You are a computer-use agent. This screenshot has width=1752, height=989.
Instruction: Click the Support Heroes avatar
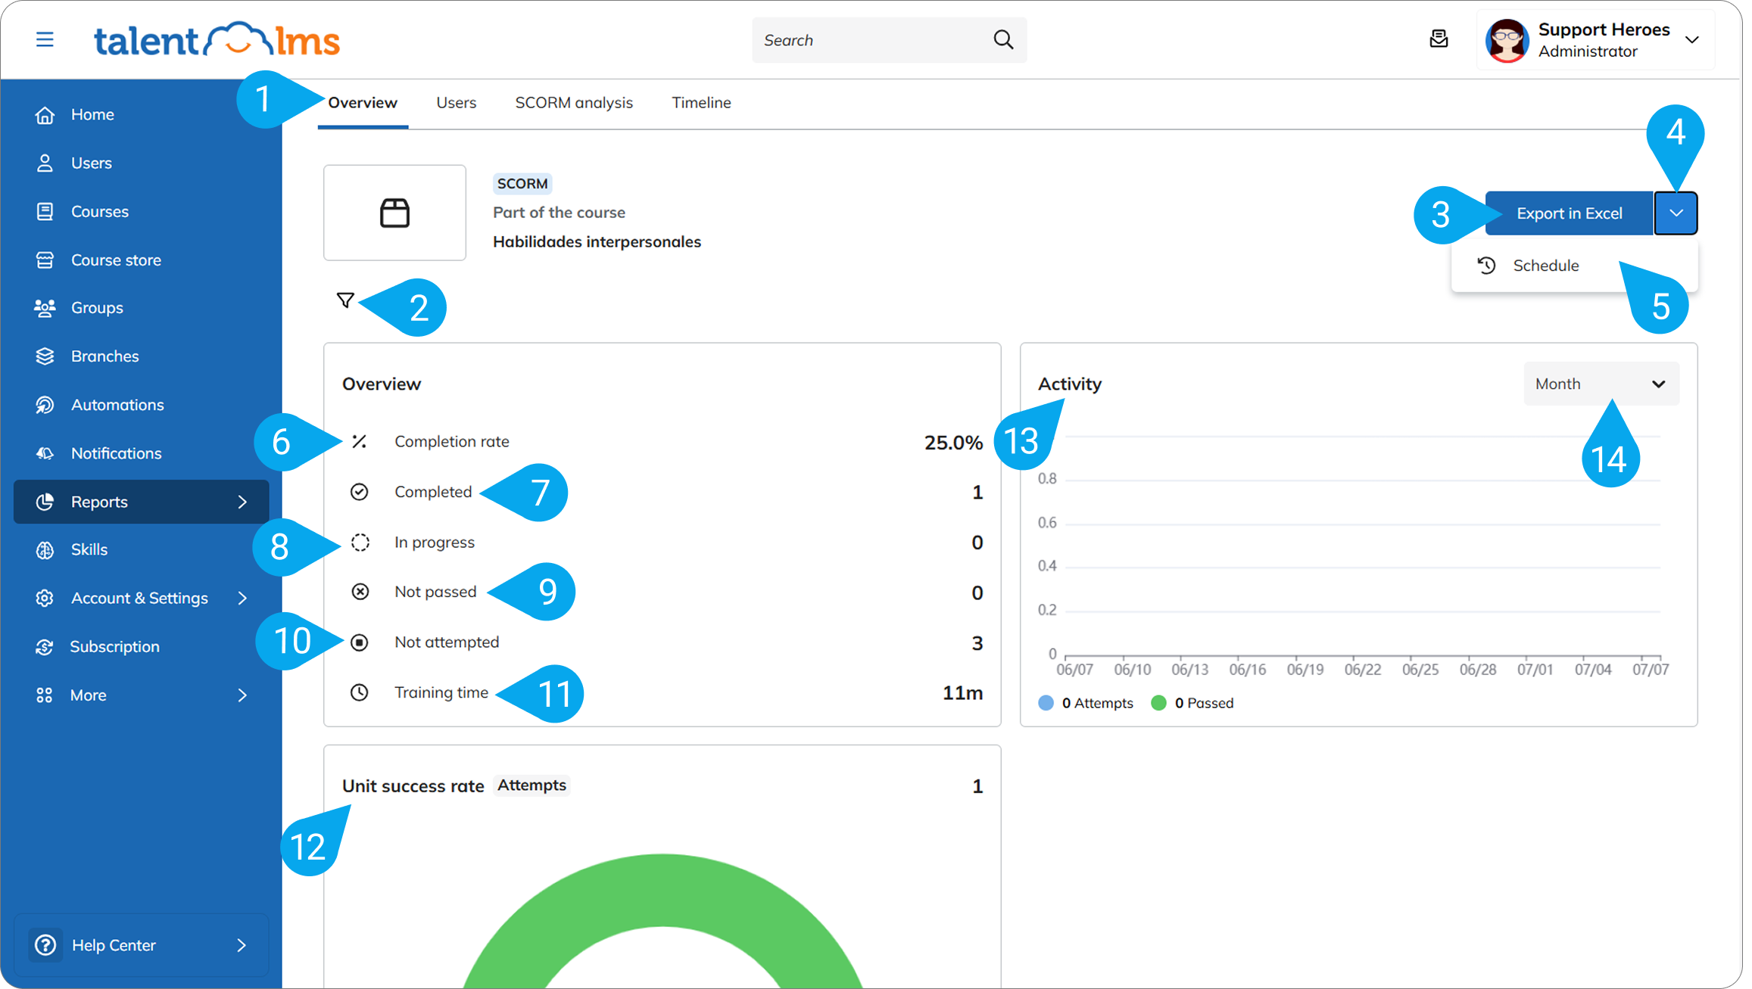pyautogui.click(x=1507, y=41)
